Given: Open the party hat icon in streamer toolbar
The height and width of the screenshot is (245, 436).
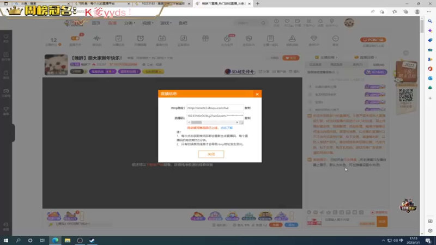Looking at the screenshot, I should tap(292, 39).
